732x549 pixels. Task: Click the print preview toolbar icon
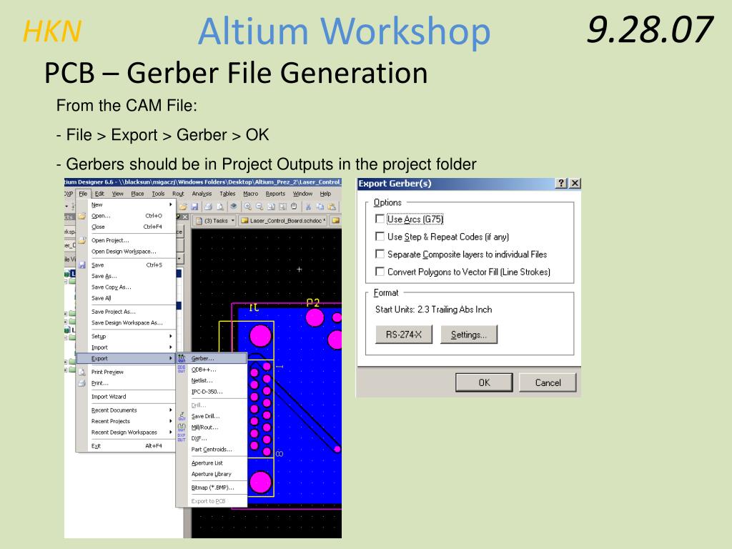click(220, 207)
